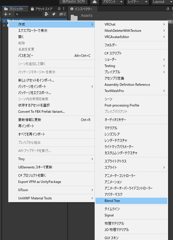This screenshot has height=240, width=173.
Task: Choose UIElements スキーマ更新 menu item
Action: (x=52, y=167)
